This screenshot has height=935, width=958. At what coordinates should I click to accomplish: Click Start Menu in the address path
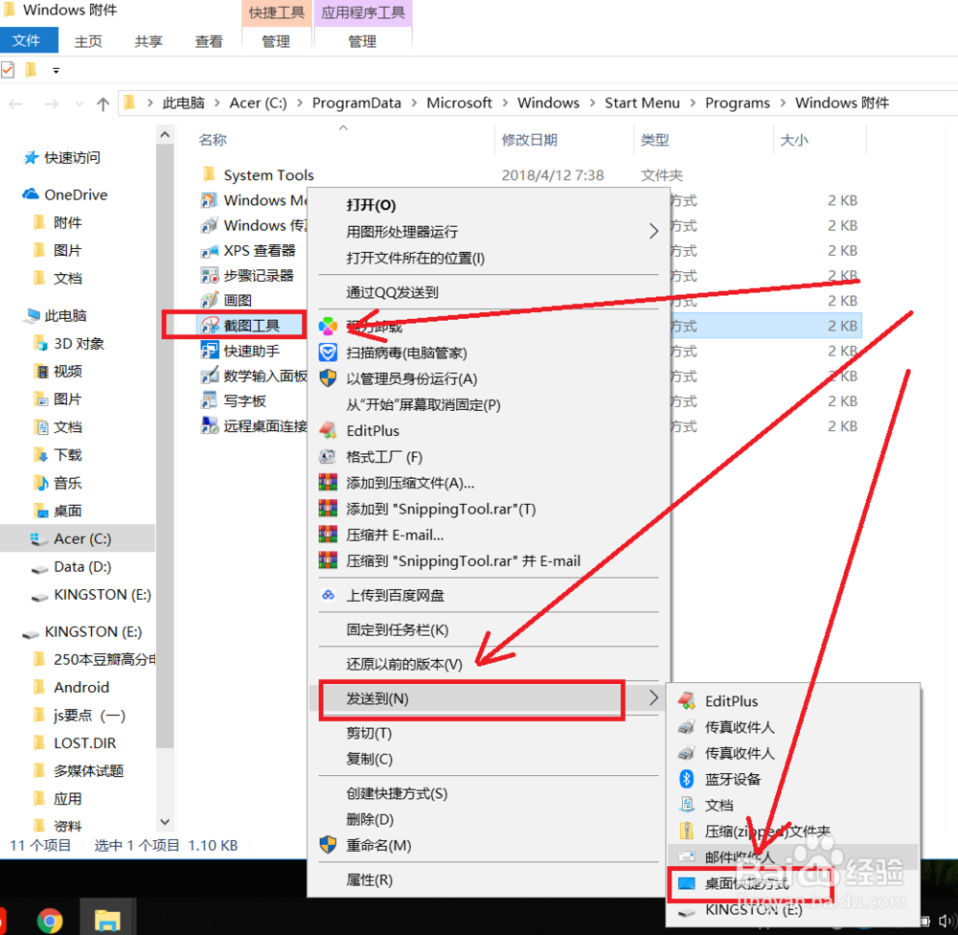coord(642,103)
